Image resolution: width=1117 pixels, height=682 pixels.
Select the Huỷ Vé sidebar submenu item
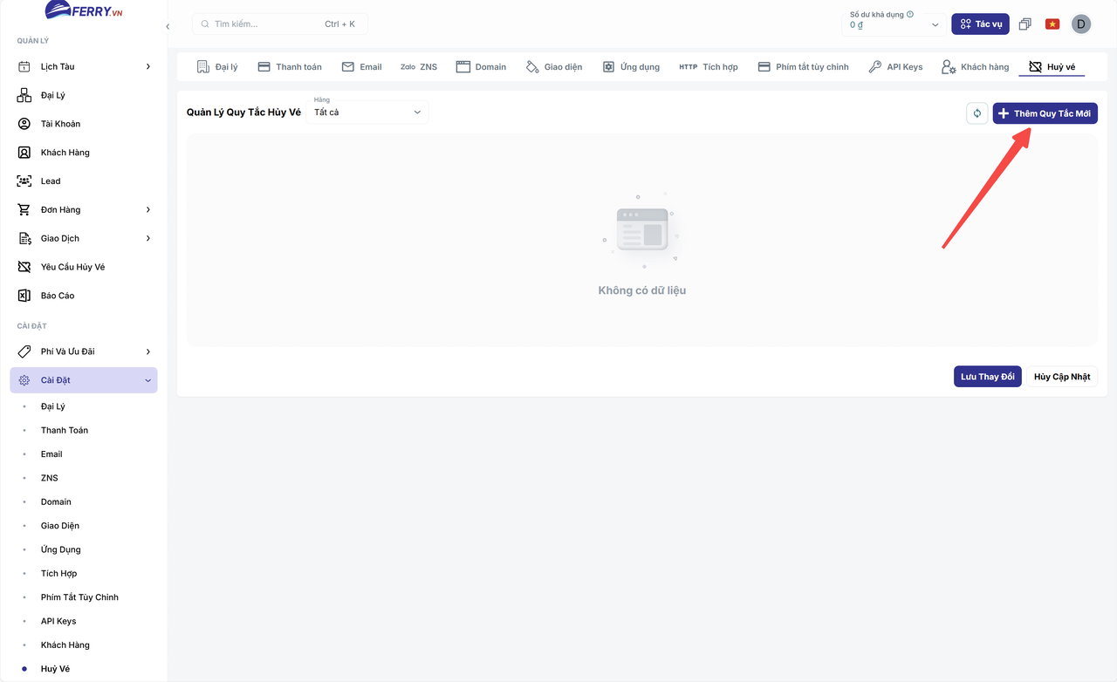55,669
